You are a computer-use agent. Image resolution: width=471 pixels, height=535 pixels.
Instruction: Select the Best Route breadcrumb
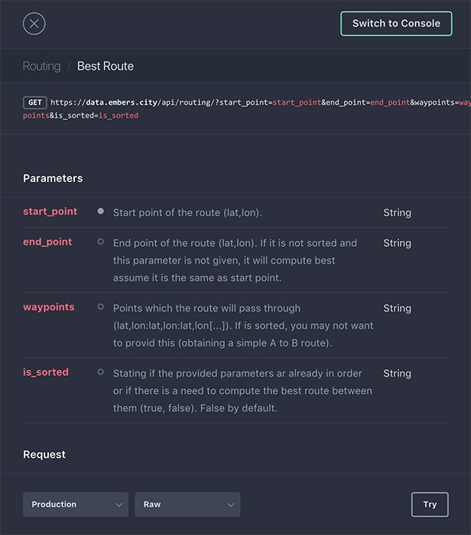tap(106, 66)
